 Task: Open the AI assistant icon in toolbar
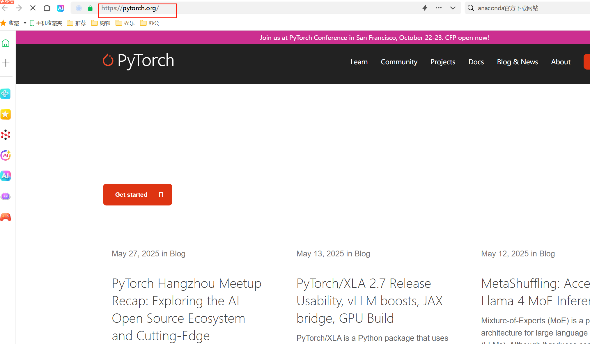tap(61, 8)
